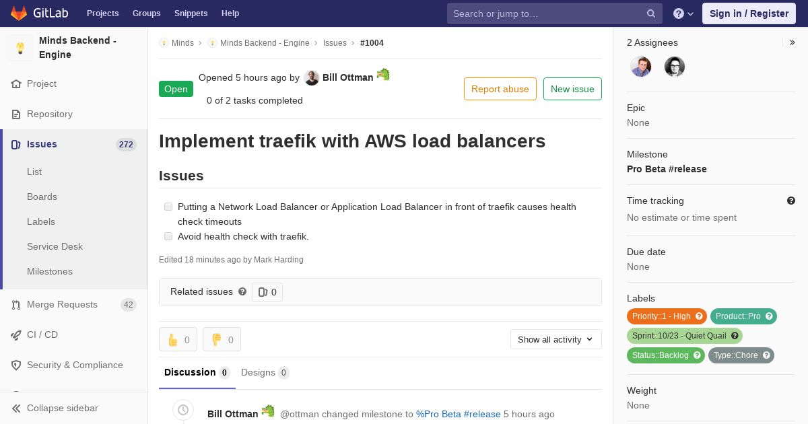Click the Repository file icon in sidebar
The image size is (808, 424).
point(16,114)
